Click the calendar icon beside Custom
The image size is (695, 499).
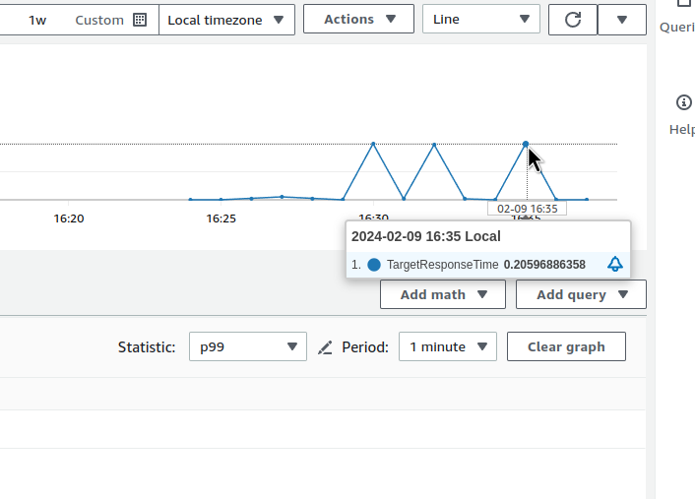pyautogui.click(x=140, y=20)
